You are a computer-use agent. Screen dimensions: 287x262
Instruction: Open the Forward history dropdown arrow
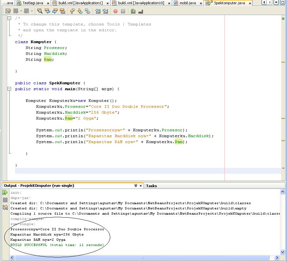(32, 11)
